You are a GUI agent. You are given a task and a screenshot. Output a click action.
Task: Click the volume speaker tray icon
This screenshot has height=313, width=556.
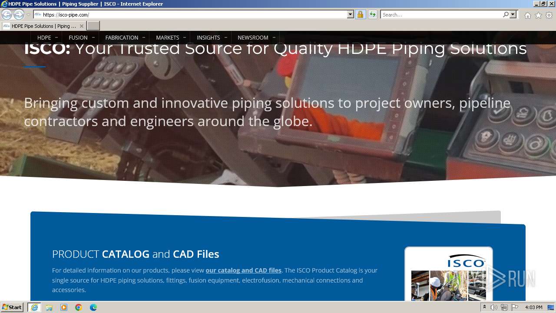pos(494,307)
